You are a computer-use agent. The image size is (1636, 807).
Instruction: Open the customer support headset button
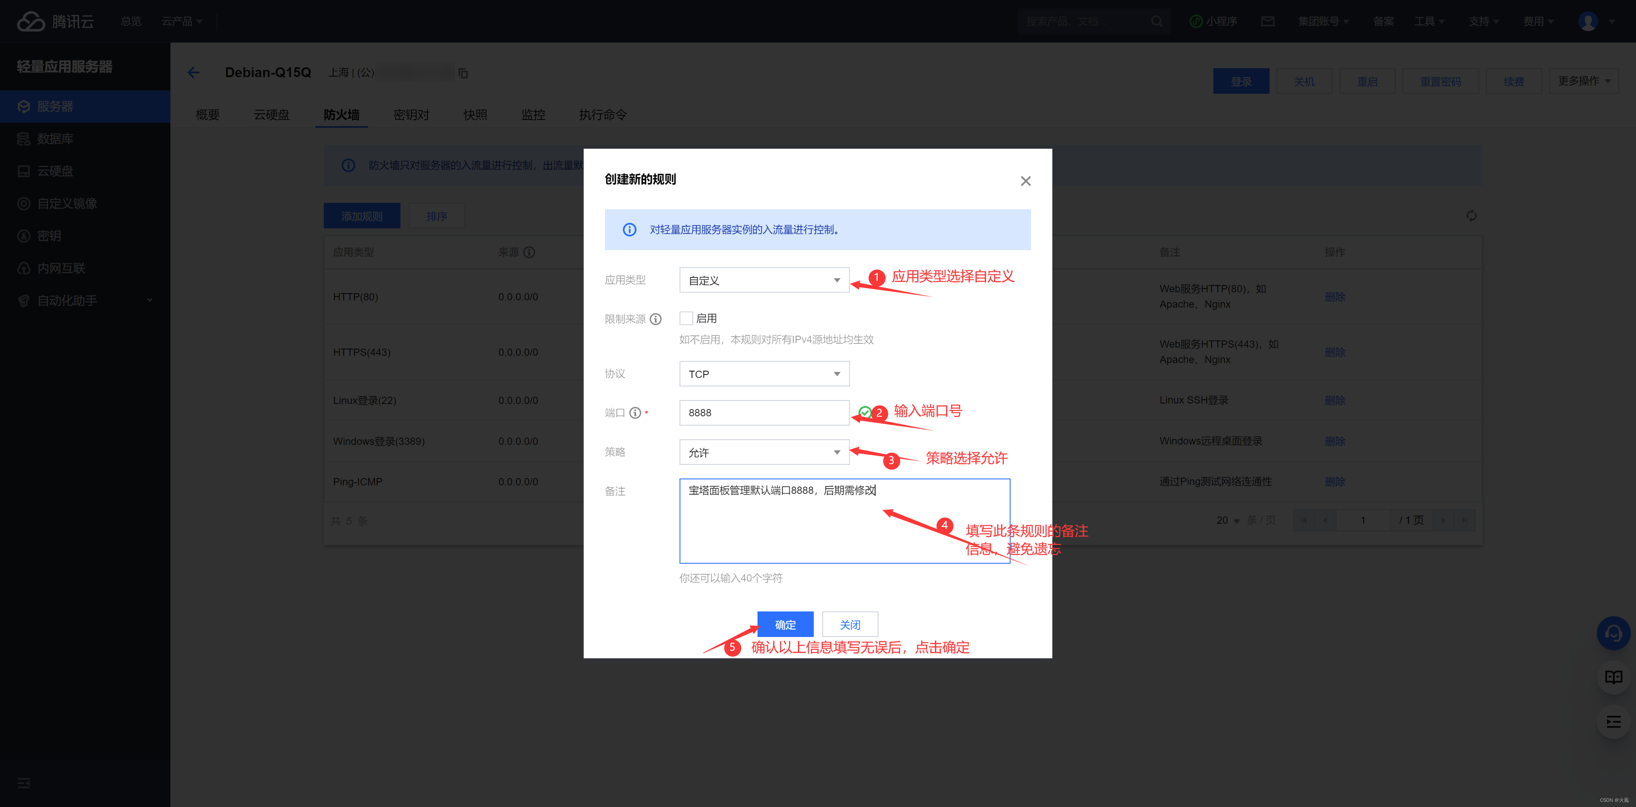(x=1613, y=633)
